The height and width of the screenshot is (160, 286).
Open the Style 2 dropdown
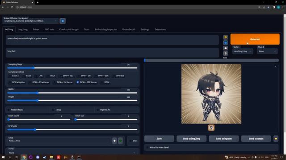(x=267, y=52)
